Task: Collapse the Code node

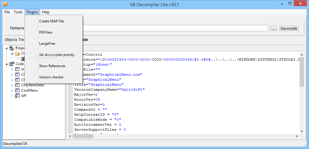Action: [7, 64]
